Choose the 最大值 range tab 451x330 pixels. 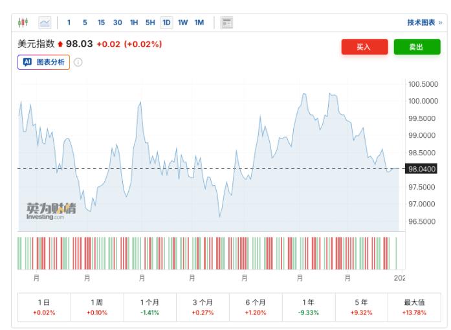[x=413, y=307]
